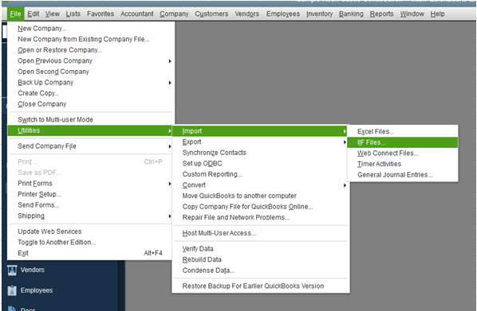This screenshot has width=477, height=311.
Task: Choose Excel Files... import option
Action: click(403, 132)
